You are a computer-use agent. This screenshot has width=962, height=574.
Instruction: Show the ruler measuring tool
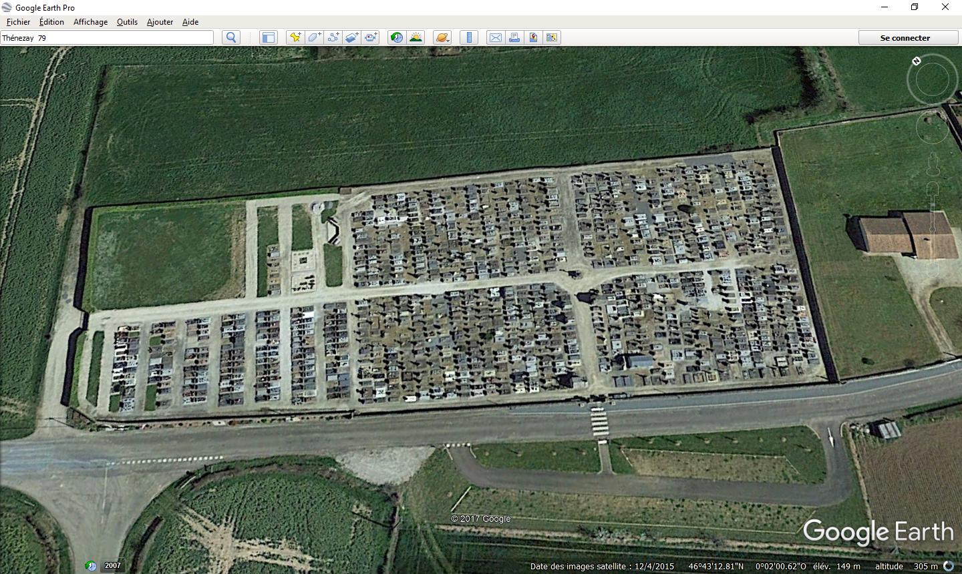tap(469, 37)
